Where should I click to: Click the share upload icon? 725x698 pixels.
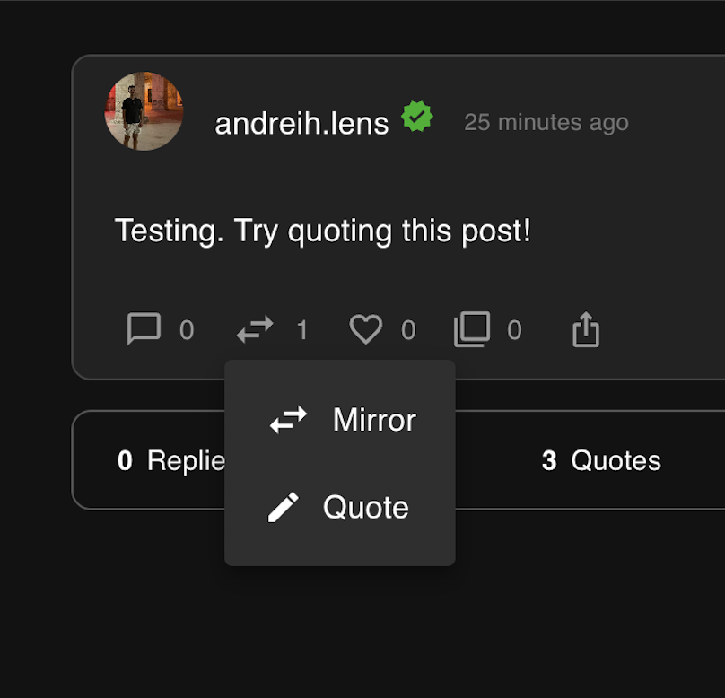pyautogui.click(x=586, y=329)
